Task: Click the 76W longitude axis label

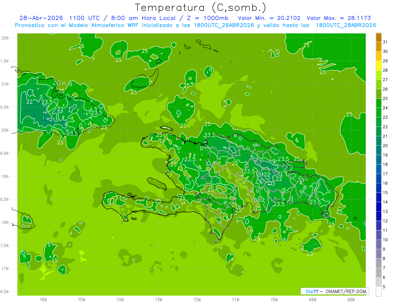Action: 43,300
